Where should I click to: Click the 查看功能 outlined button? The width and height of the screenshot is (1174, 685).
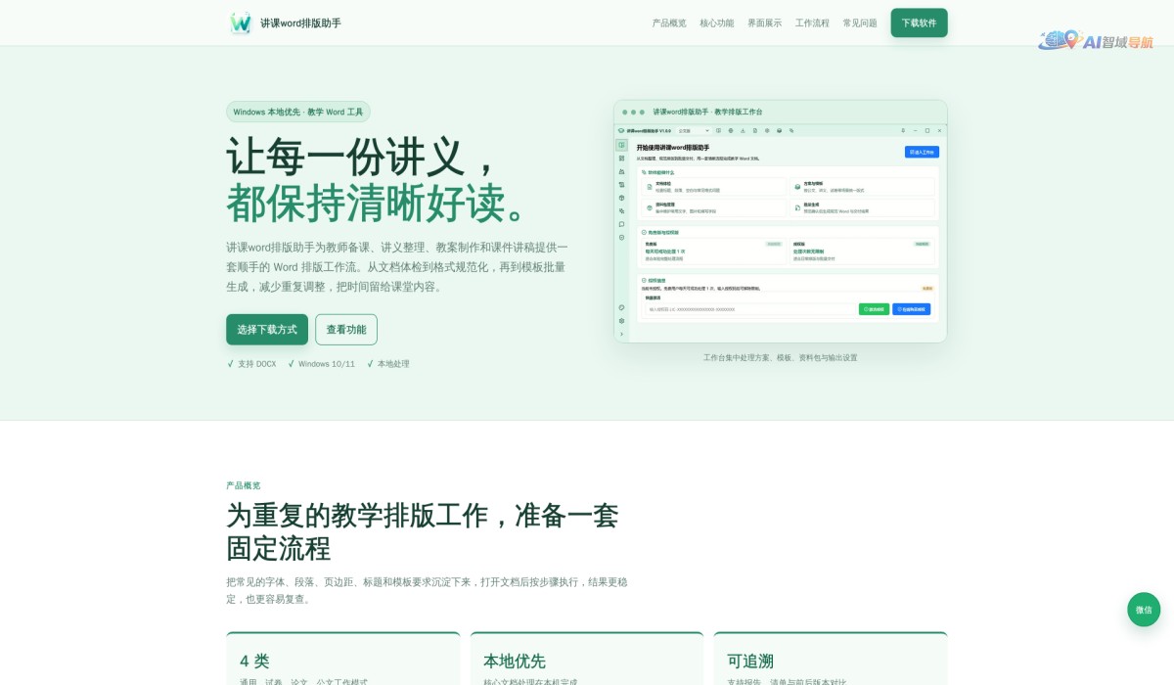click(x=346, y=330)
